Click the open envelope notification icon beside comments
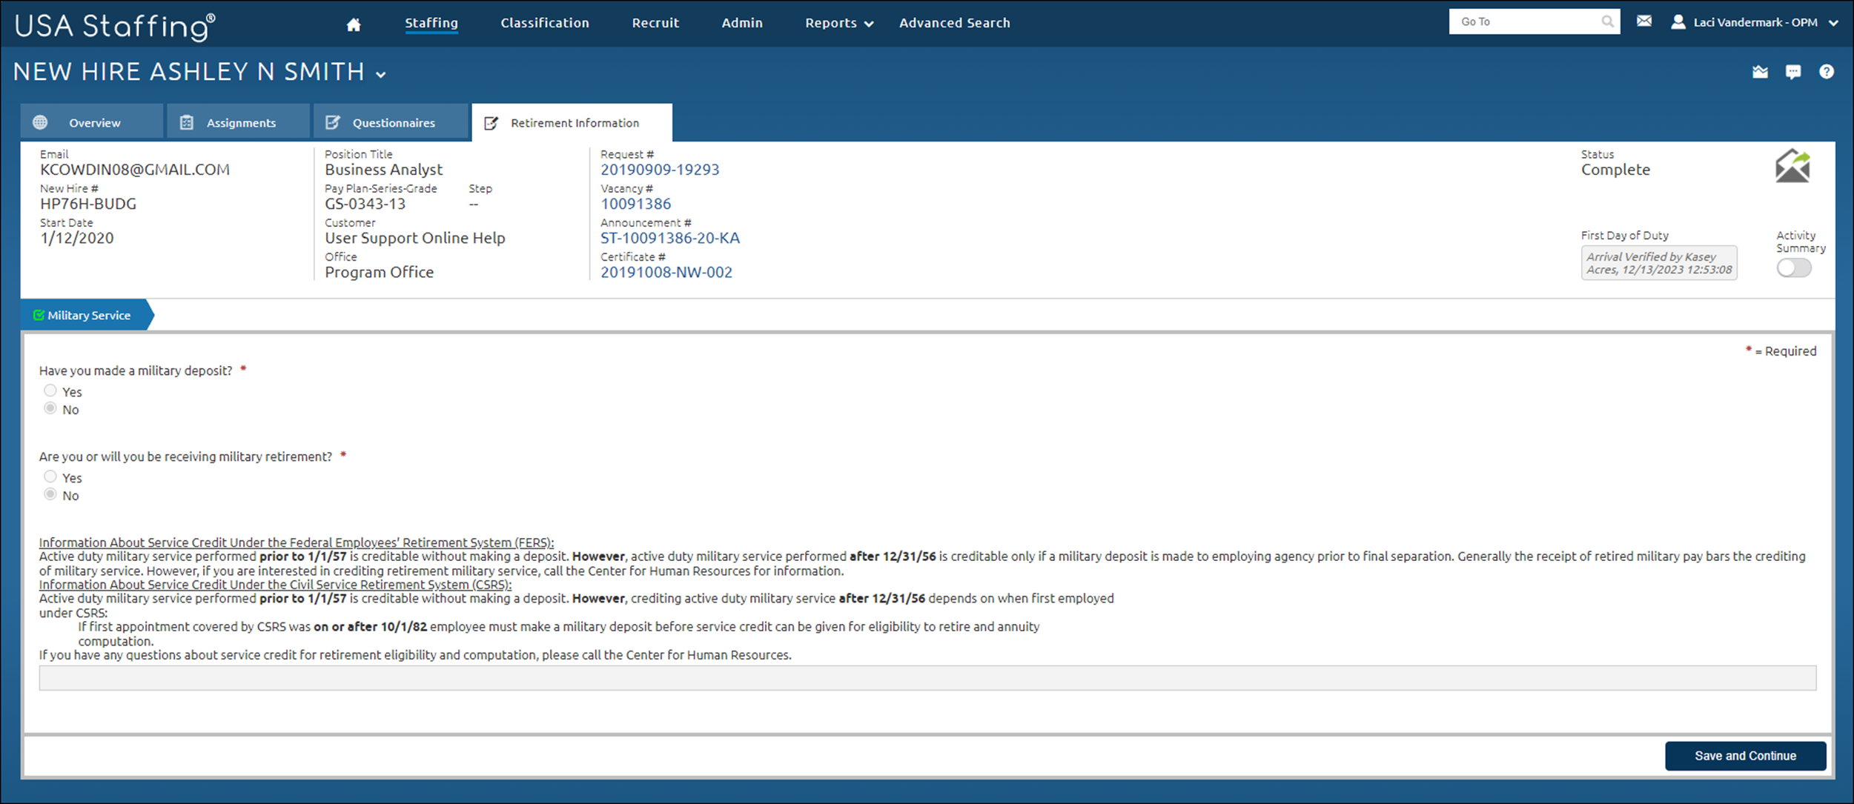 pos(1760,72)
